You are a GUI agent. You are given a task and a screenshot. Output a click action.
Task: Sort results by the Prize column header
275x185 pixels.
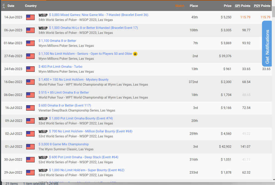point(227,6)
